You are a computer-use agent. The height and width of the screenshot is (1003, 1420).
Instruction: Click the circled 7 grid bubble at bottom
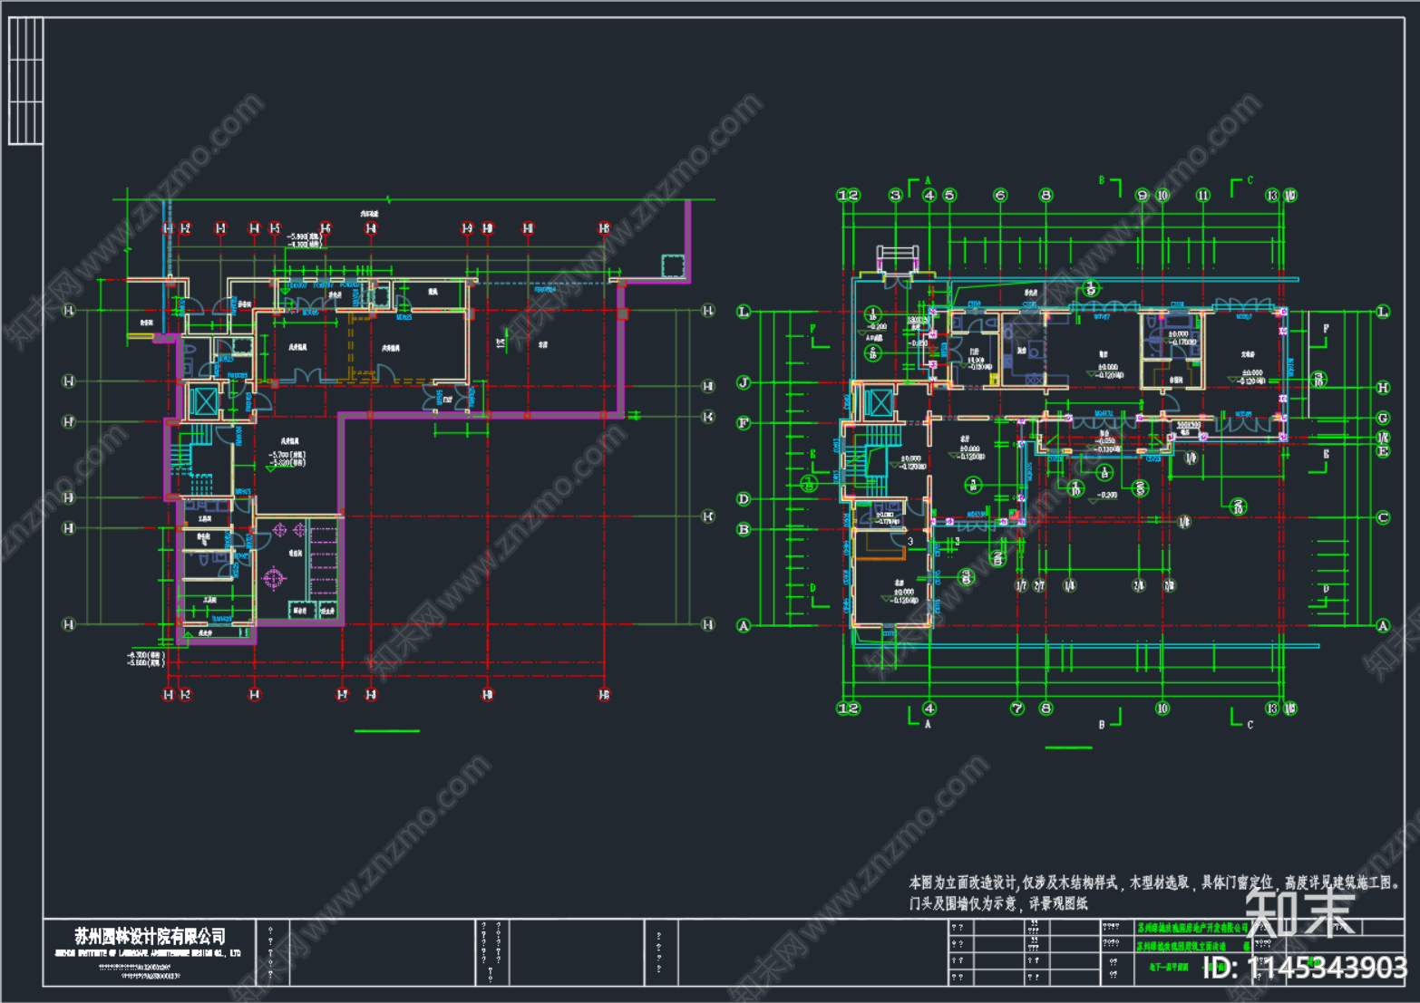pyautogui.click(x=1017, y=709)
